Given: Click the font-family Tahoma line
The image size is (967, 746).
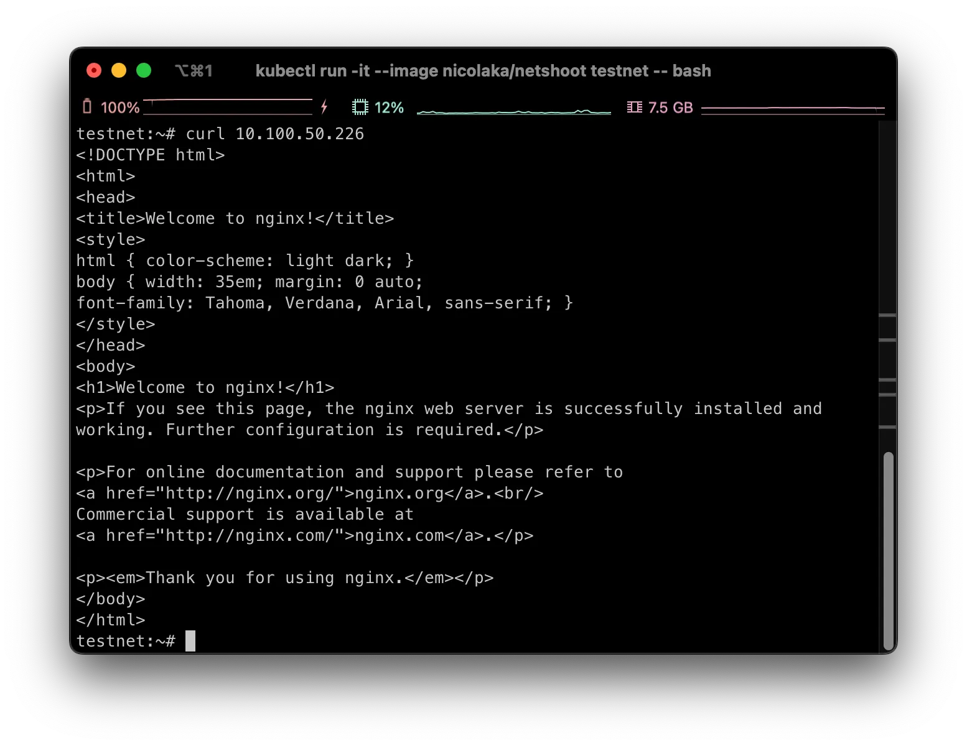Looking at the screenshot, I should [324, 303].
